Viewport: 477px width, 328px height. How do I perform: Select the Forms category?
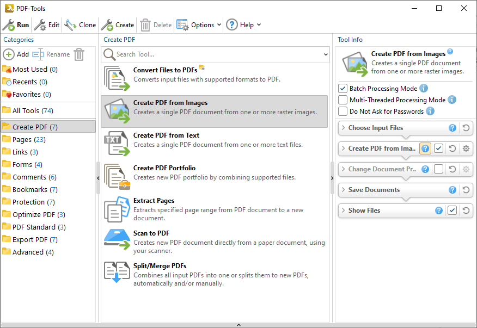point(22,164)
